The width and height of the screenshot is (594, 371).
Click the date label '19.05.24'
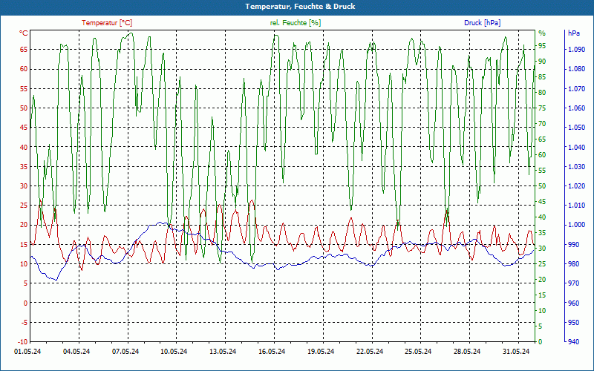click(321, 352)
